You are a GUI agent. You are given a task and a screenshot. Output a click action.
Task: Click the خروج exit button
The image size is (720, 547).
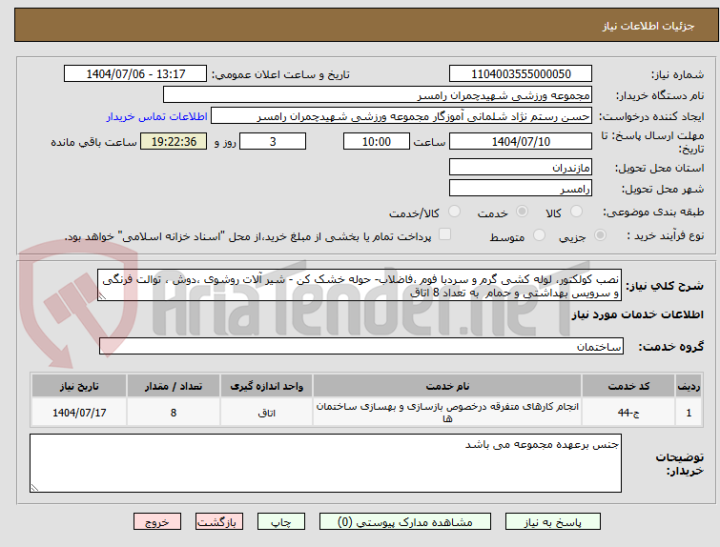(157, 522)
